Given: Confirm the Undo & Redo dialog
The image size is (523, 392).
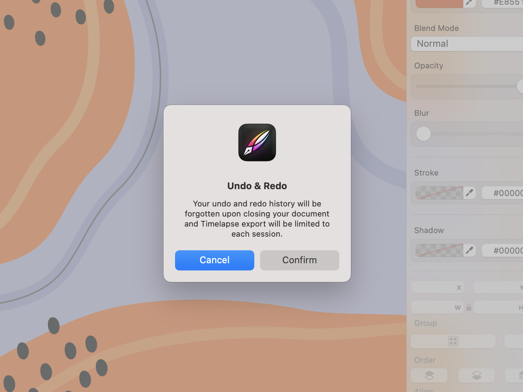Looking at the screenshot, I should pos(300,260).
